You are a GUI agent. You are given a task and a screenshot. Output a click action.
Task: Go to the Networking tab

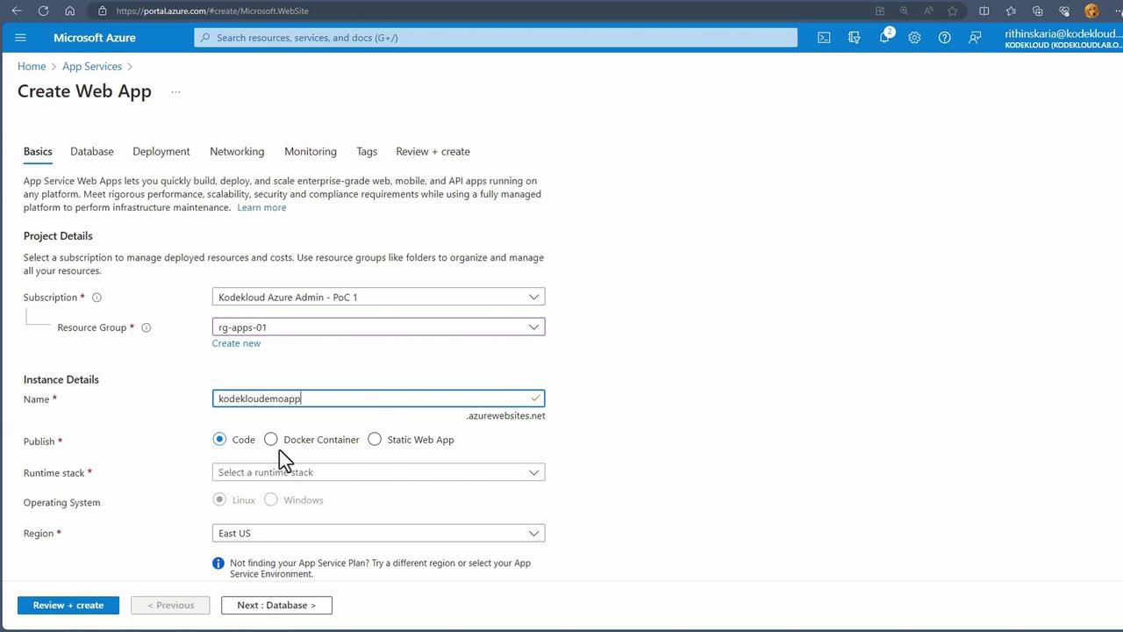237,152
